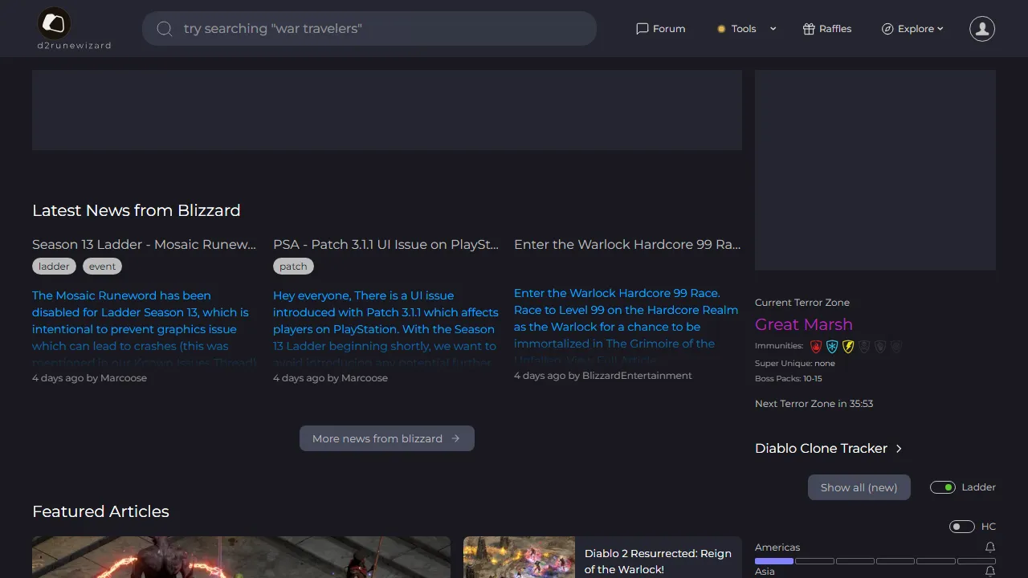The image size is (1028, 578).
Task: Toggle the Ladder switch off
Action: point(942,486)
